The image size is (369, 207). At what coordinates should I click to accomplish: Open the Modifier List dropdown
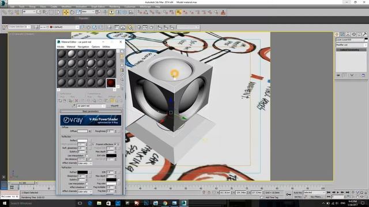click(x=351, y=45)
